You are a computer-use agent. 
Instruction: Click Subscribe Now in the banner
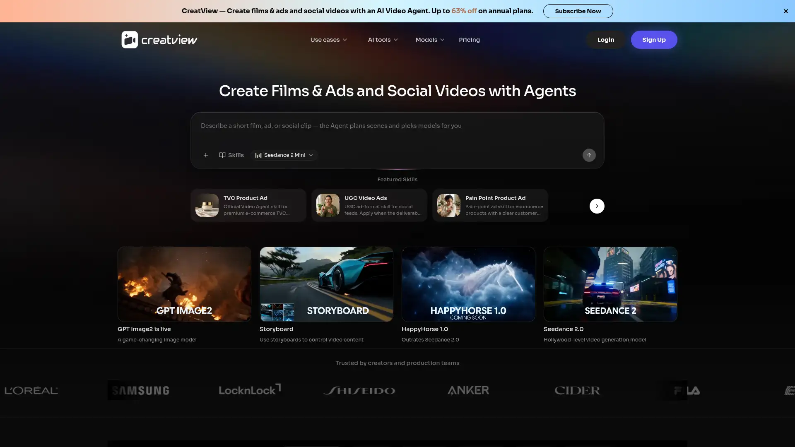coord(578,11)
